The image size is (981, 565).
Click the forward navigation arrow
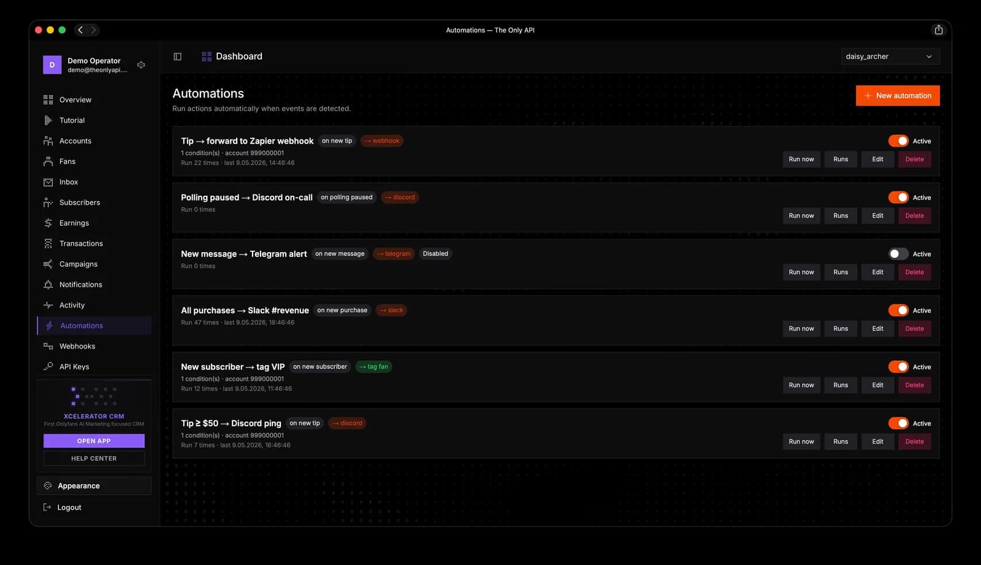[93, 30]
